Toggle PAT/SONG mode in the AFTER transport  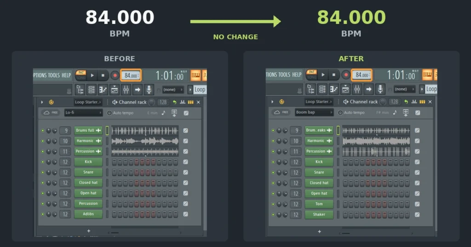(x=312, y=74)
